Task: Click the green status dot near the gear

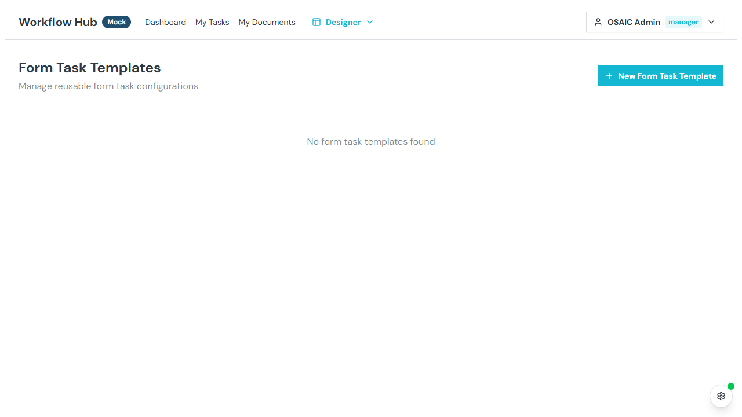Action: [730, 386]
